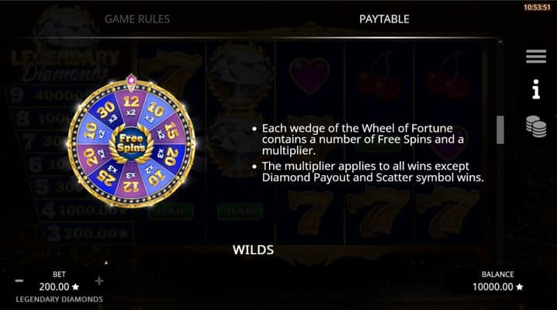Viewport: 557px width, 310px height.
Task: Decrease bet with minus button
Action: click(19, 281)
